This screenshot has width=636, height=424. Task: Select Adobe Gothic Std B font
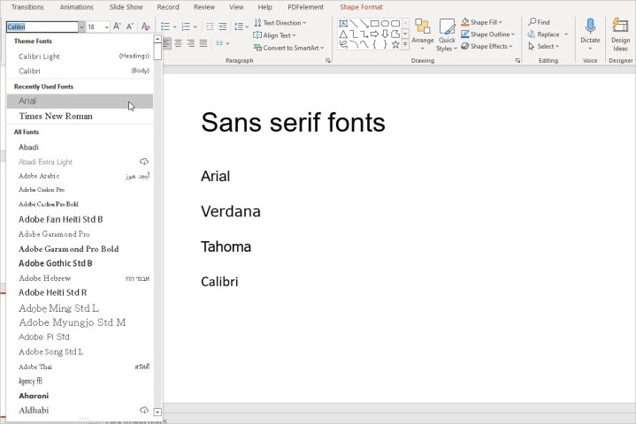(x=55, y=263)
